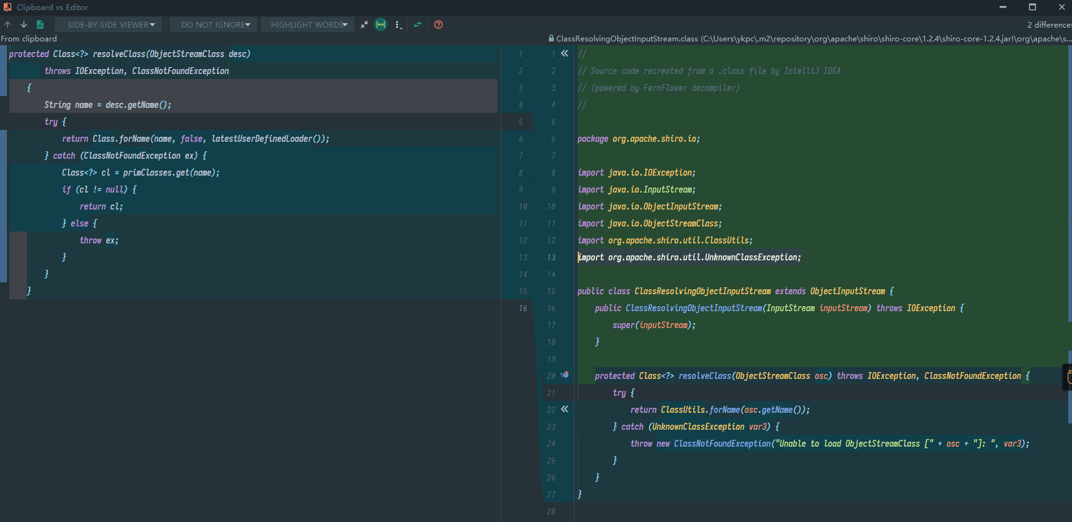Apply change using arrows on line 1

tap(565, 53)
